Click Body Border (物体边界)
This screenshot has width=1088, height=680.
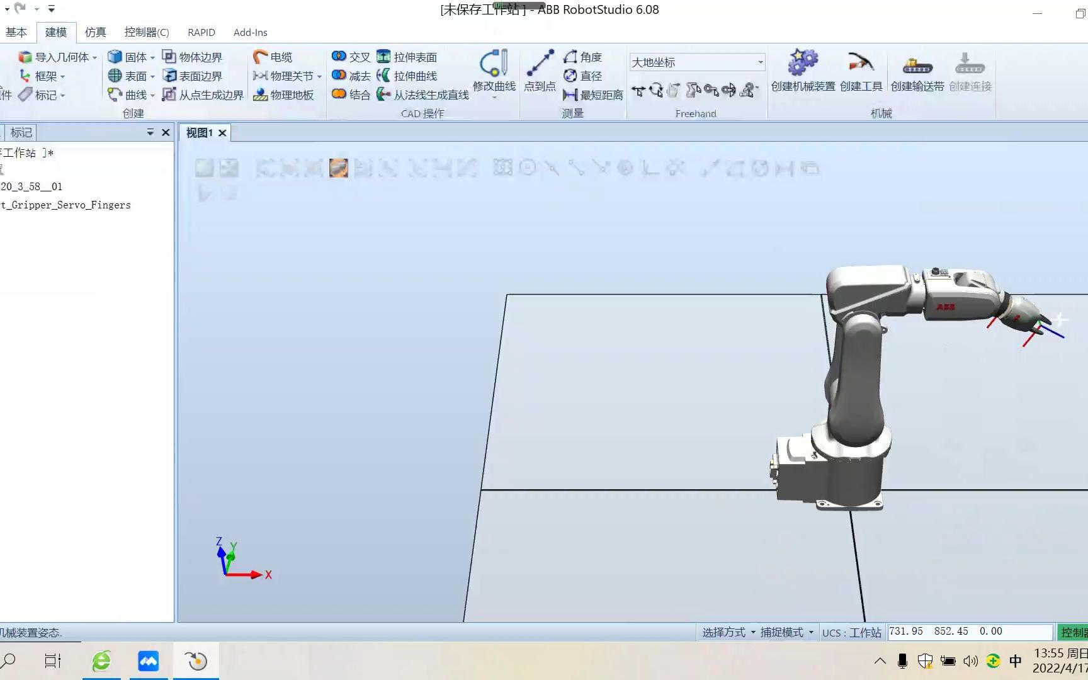point(193,57)
